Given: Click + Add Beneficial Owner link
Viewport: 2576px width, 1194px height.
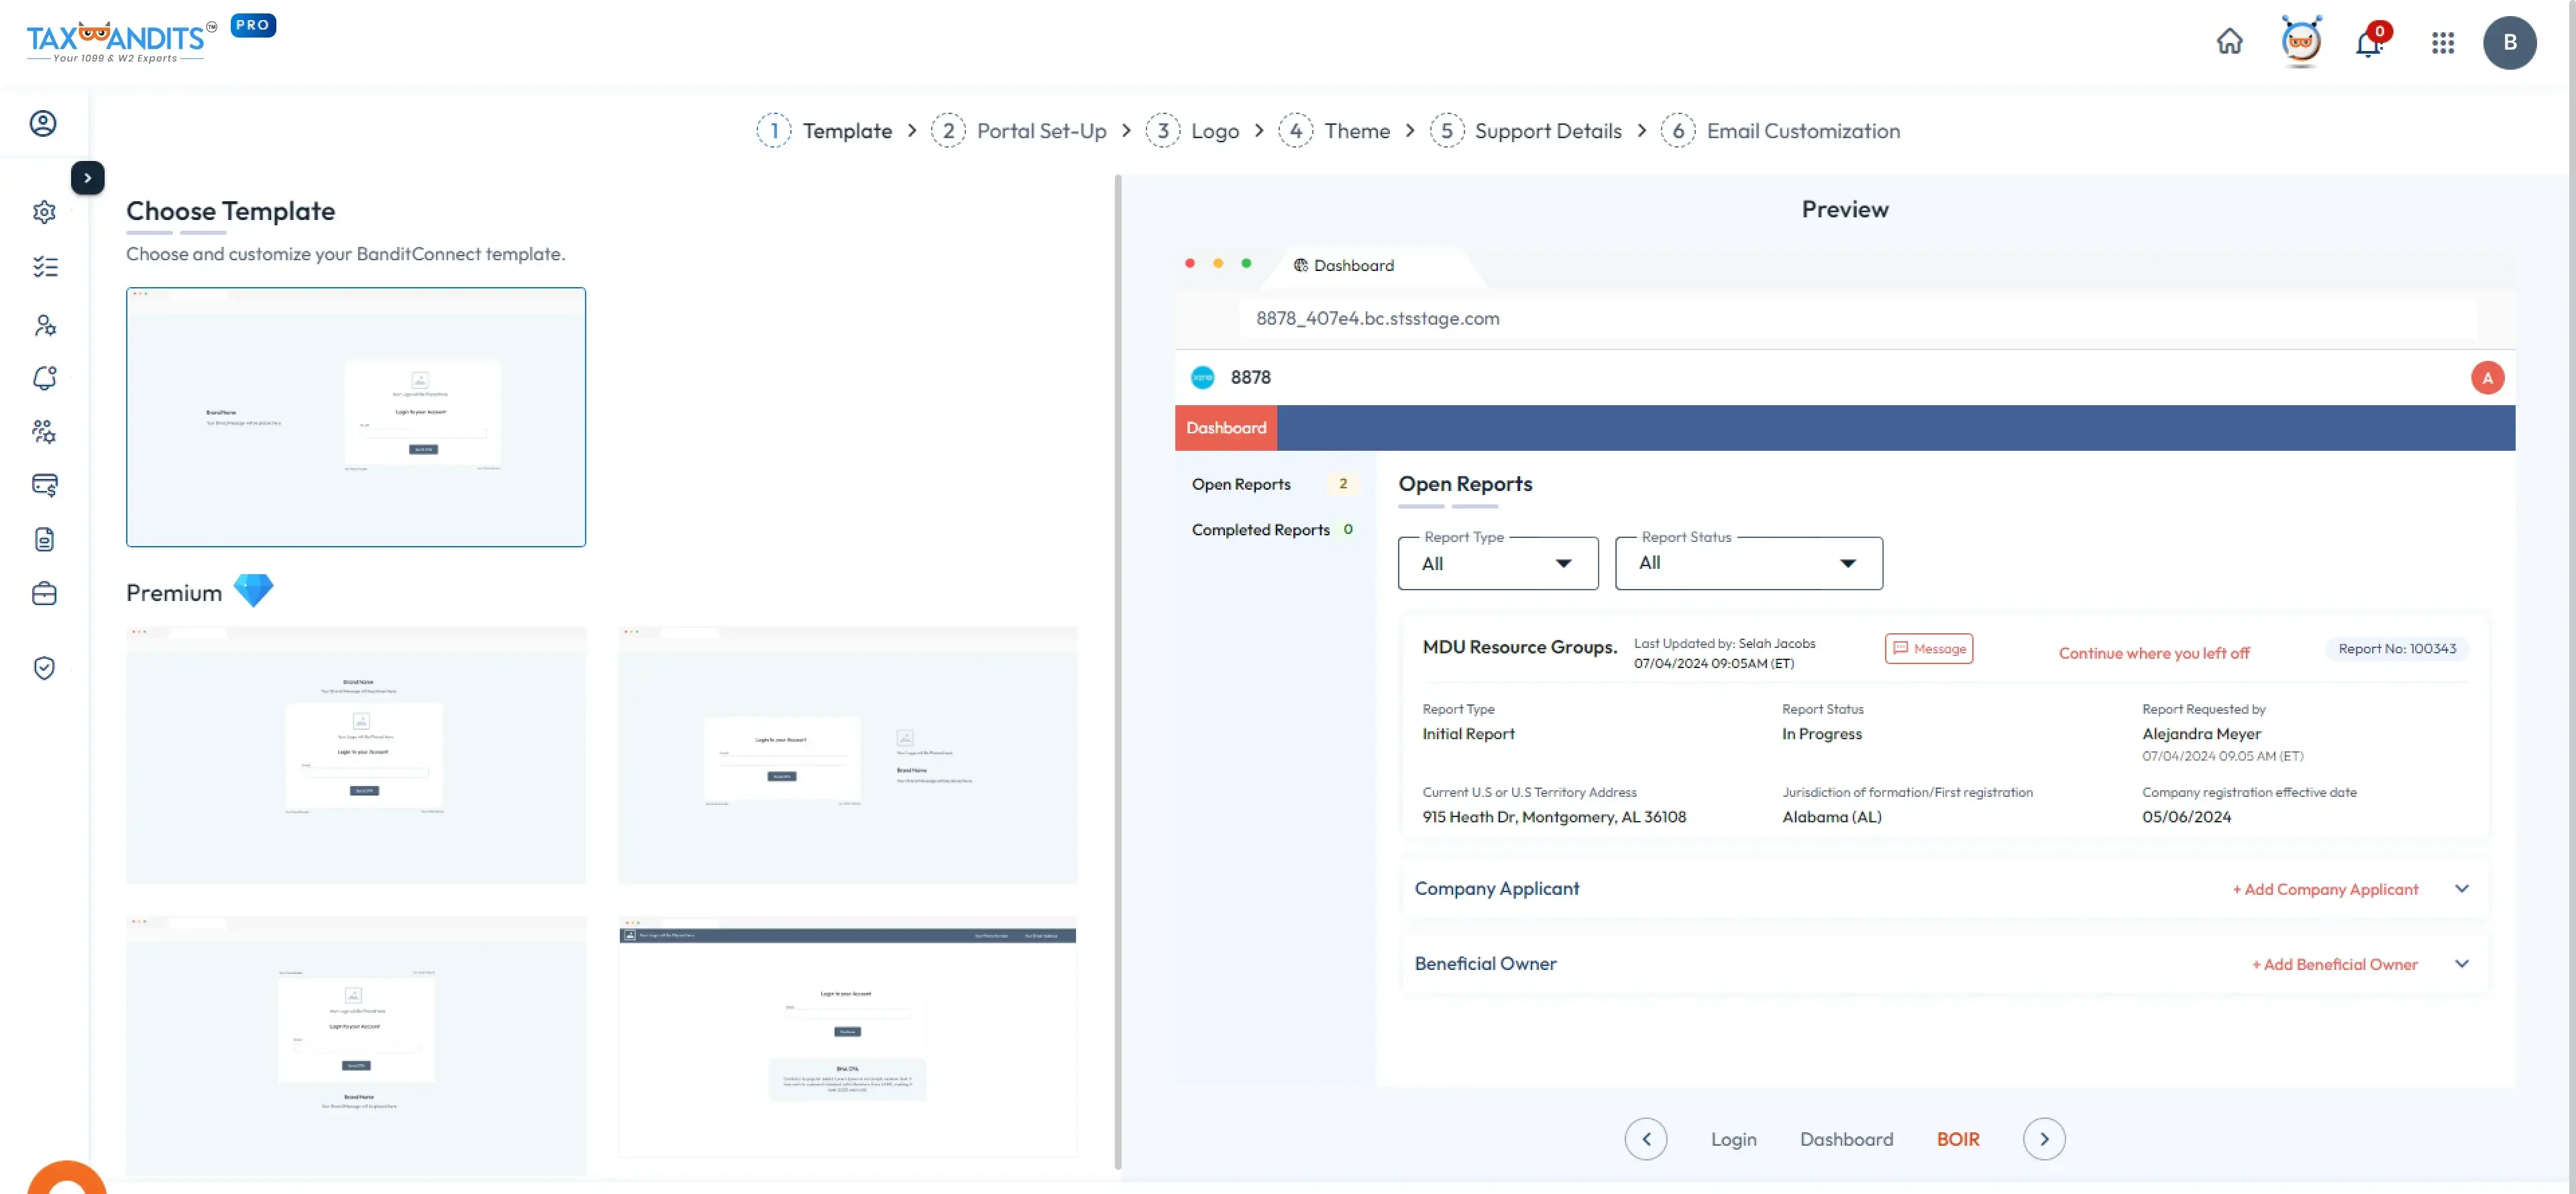Looking at the screenshot, I should 2334,965.
